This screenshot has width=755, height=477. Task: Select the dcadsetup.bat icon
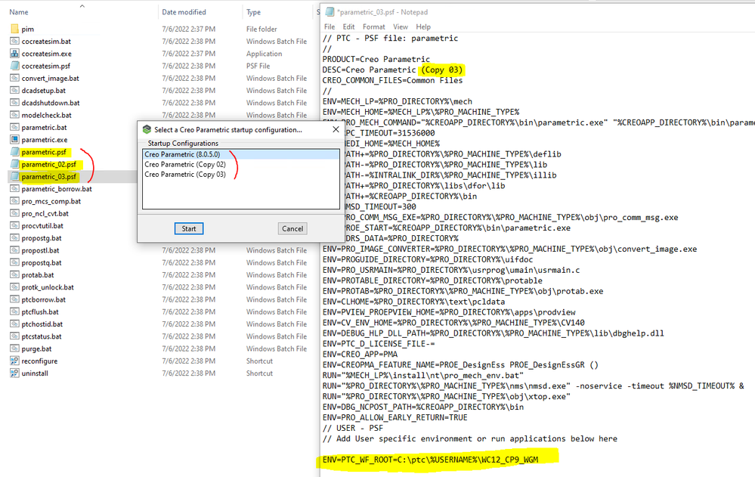click(x=14, y=91)
